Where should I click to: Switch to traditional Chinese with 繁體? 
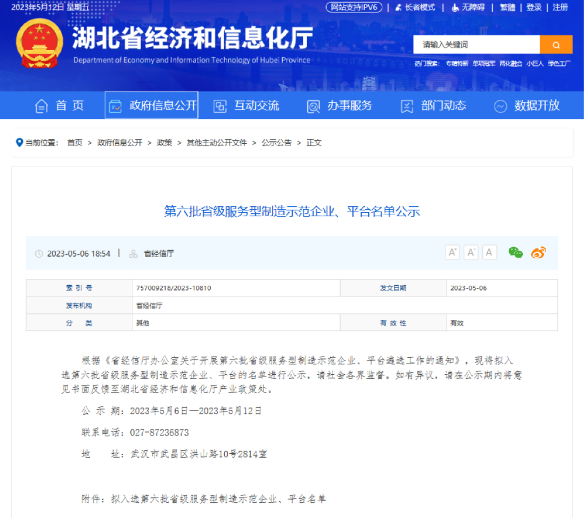click(507, 7)
